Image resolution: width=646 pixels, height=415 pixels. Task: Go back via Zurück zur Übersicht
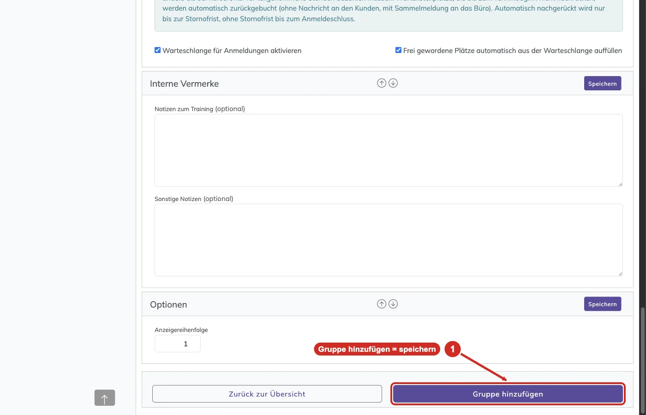coord(267,394)
